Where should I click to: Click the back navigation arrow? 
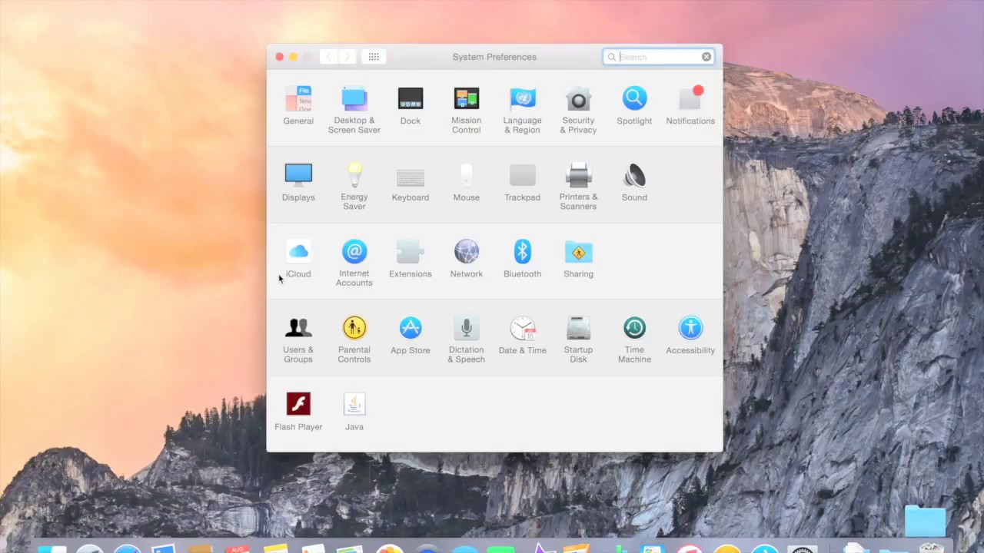[x=328, y=57]
